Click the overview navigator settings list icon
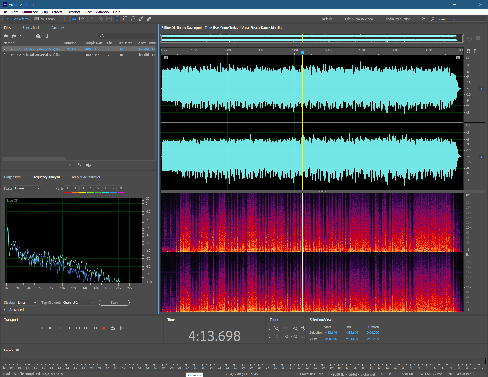The width and height of the screenshot is (488, 377). pos(478,38)
